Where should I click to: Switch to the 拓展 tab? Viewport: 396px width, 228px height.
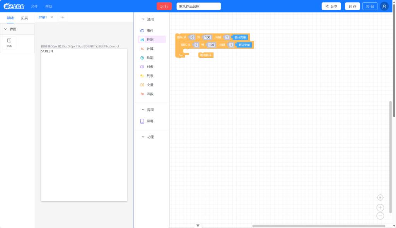(x=24, y=18)
